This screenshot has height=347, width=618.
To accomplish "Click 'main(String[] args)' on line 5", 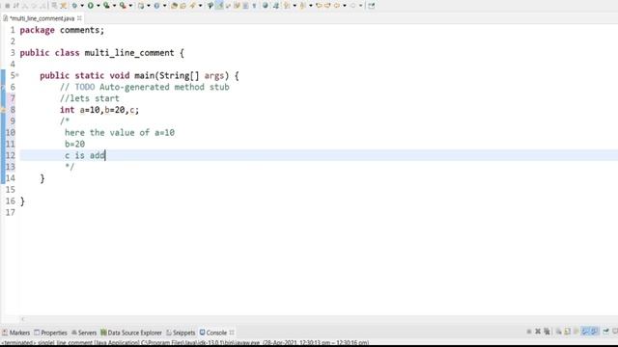I will tap(182, 75).
